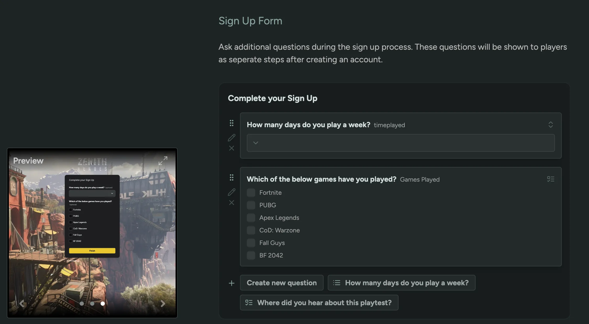Grab the drag handle of timeplayed question
This screenshot has height=324, width=589.
[232, 123]
